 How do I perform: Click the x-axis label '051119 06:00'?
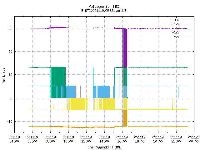click(32, 139)
